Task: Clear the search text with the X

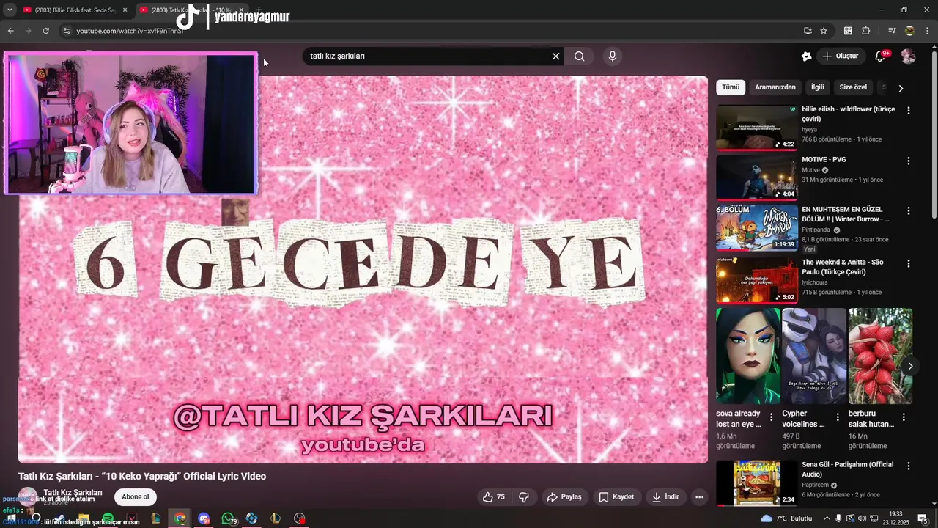Action: pyautogui.click(x=555, y=56)
